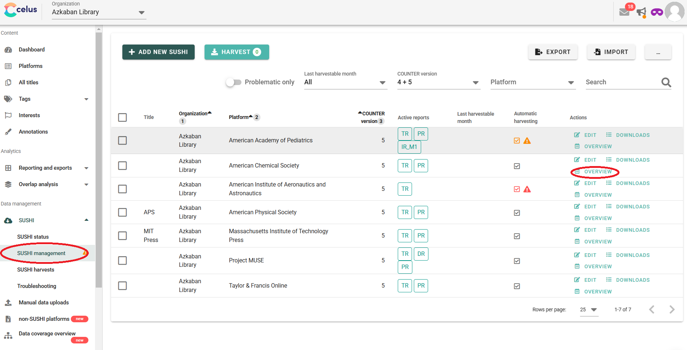The width and height of the screenshot is (687, 350).
Task: Click the Celus logo
Action: [x=20, y=10]
